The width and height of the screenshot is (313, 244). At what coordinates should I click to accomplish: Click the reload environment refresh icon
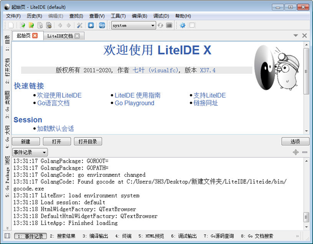coord(160,25)
